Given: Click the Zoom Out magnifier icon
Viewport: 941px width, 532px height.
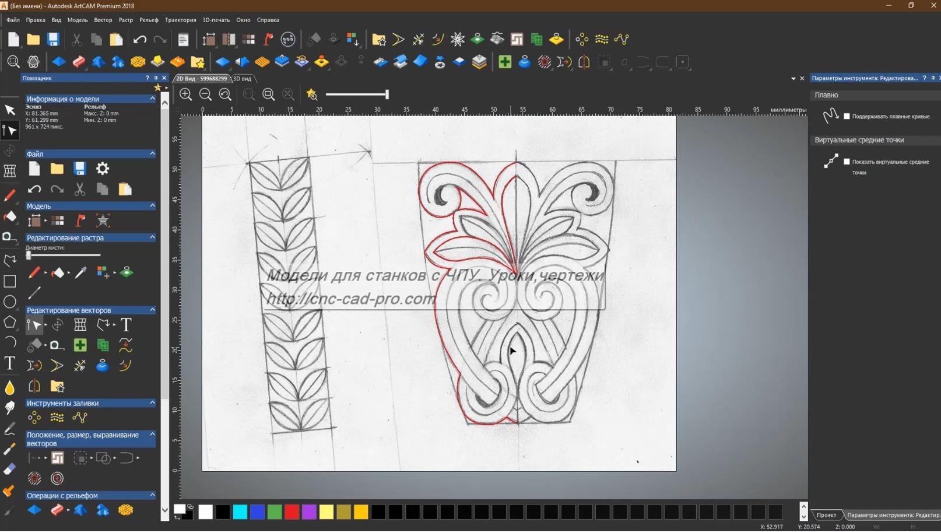Looking at the screenshot, I should click(x=206, y=94).
